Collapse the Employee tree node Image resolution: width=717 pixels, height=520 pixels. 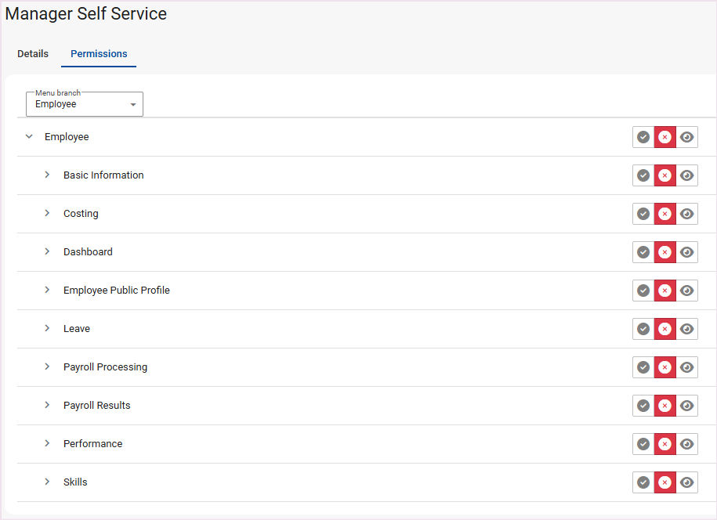pyautogui.click(x=29, y=137)
